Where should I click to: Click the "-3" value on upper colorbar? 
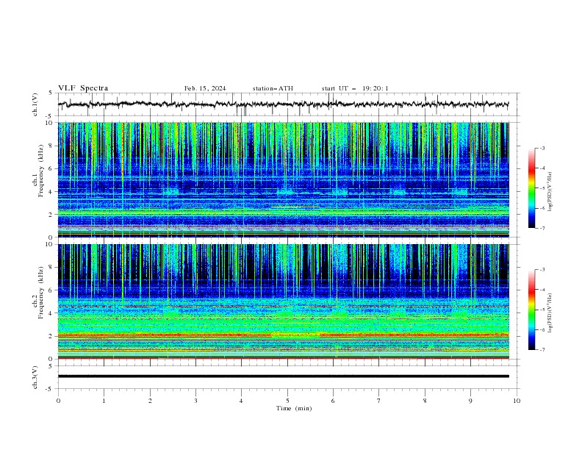point(542,148)
